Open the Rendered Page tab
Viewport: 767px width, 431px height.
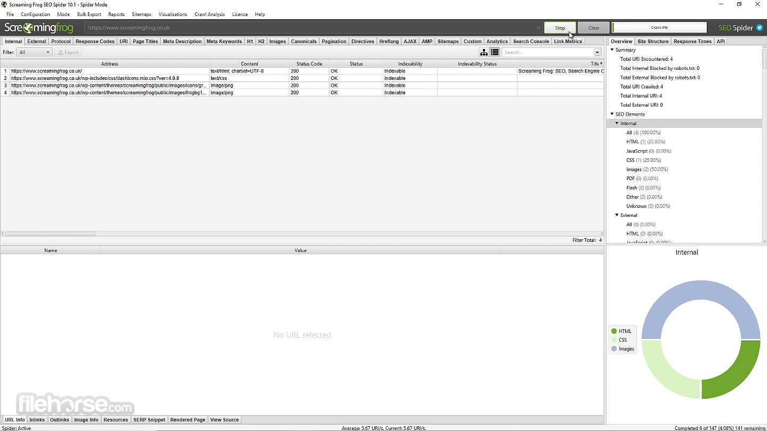(188, 420)
